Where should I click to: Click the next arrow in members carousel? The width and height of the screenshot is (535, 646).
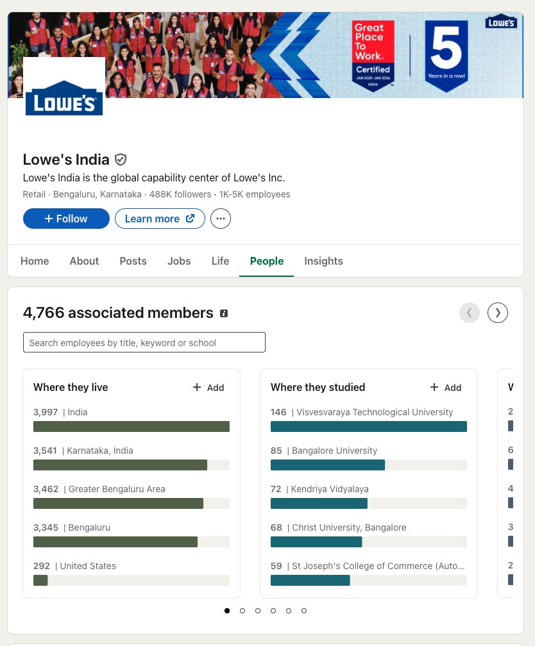pos(497,313)
